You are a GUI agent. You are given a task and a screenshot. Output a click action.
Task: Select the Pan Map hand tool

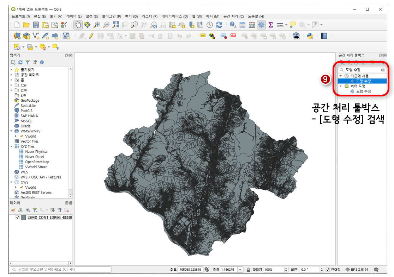click(x=78, y=25)
